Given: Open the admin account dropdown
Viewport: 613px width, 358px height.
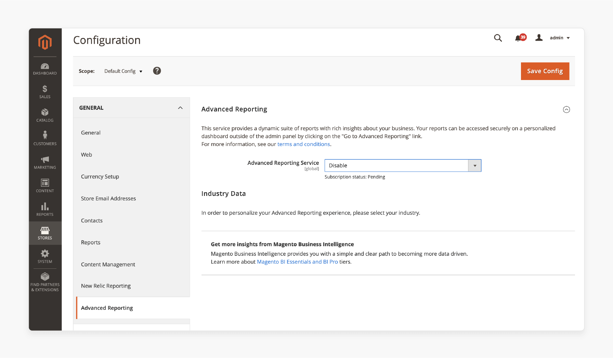Looking at the screenshot, I should [560, 38].
